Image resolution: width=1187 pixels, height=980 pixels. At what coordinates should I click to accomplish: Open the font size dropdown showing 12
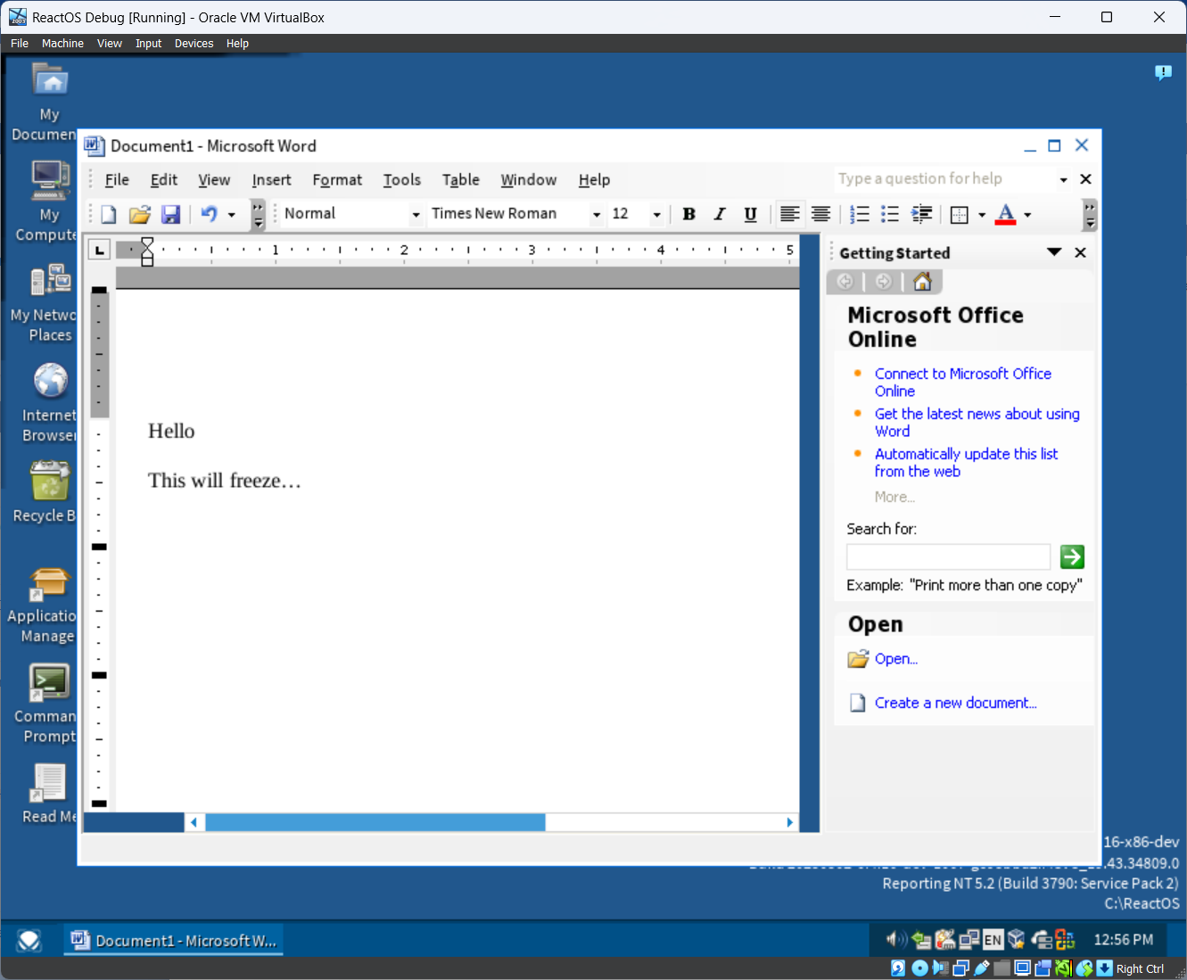[x=656, y=215]
